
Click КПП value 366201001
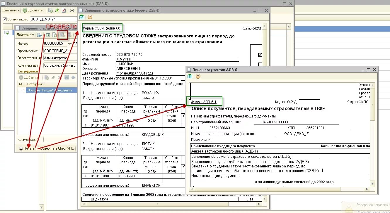click(315, 128)
